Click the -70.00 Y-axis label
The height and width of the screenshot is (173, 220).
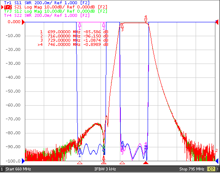13,119
